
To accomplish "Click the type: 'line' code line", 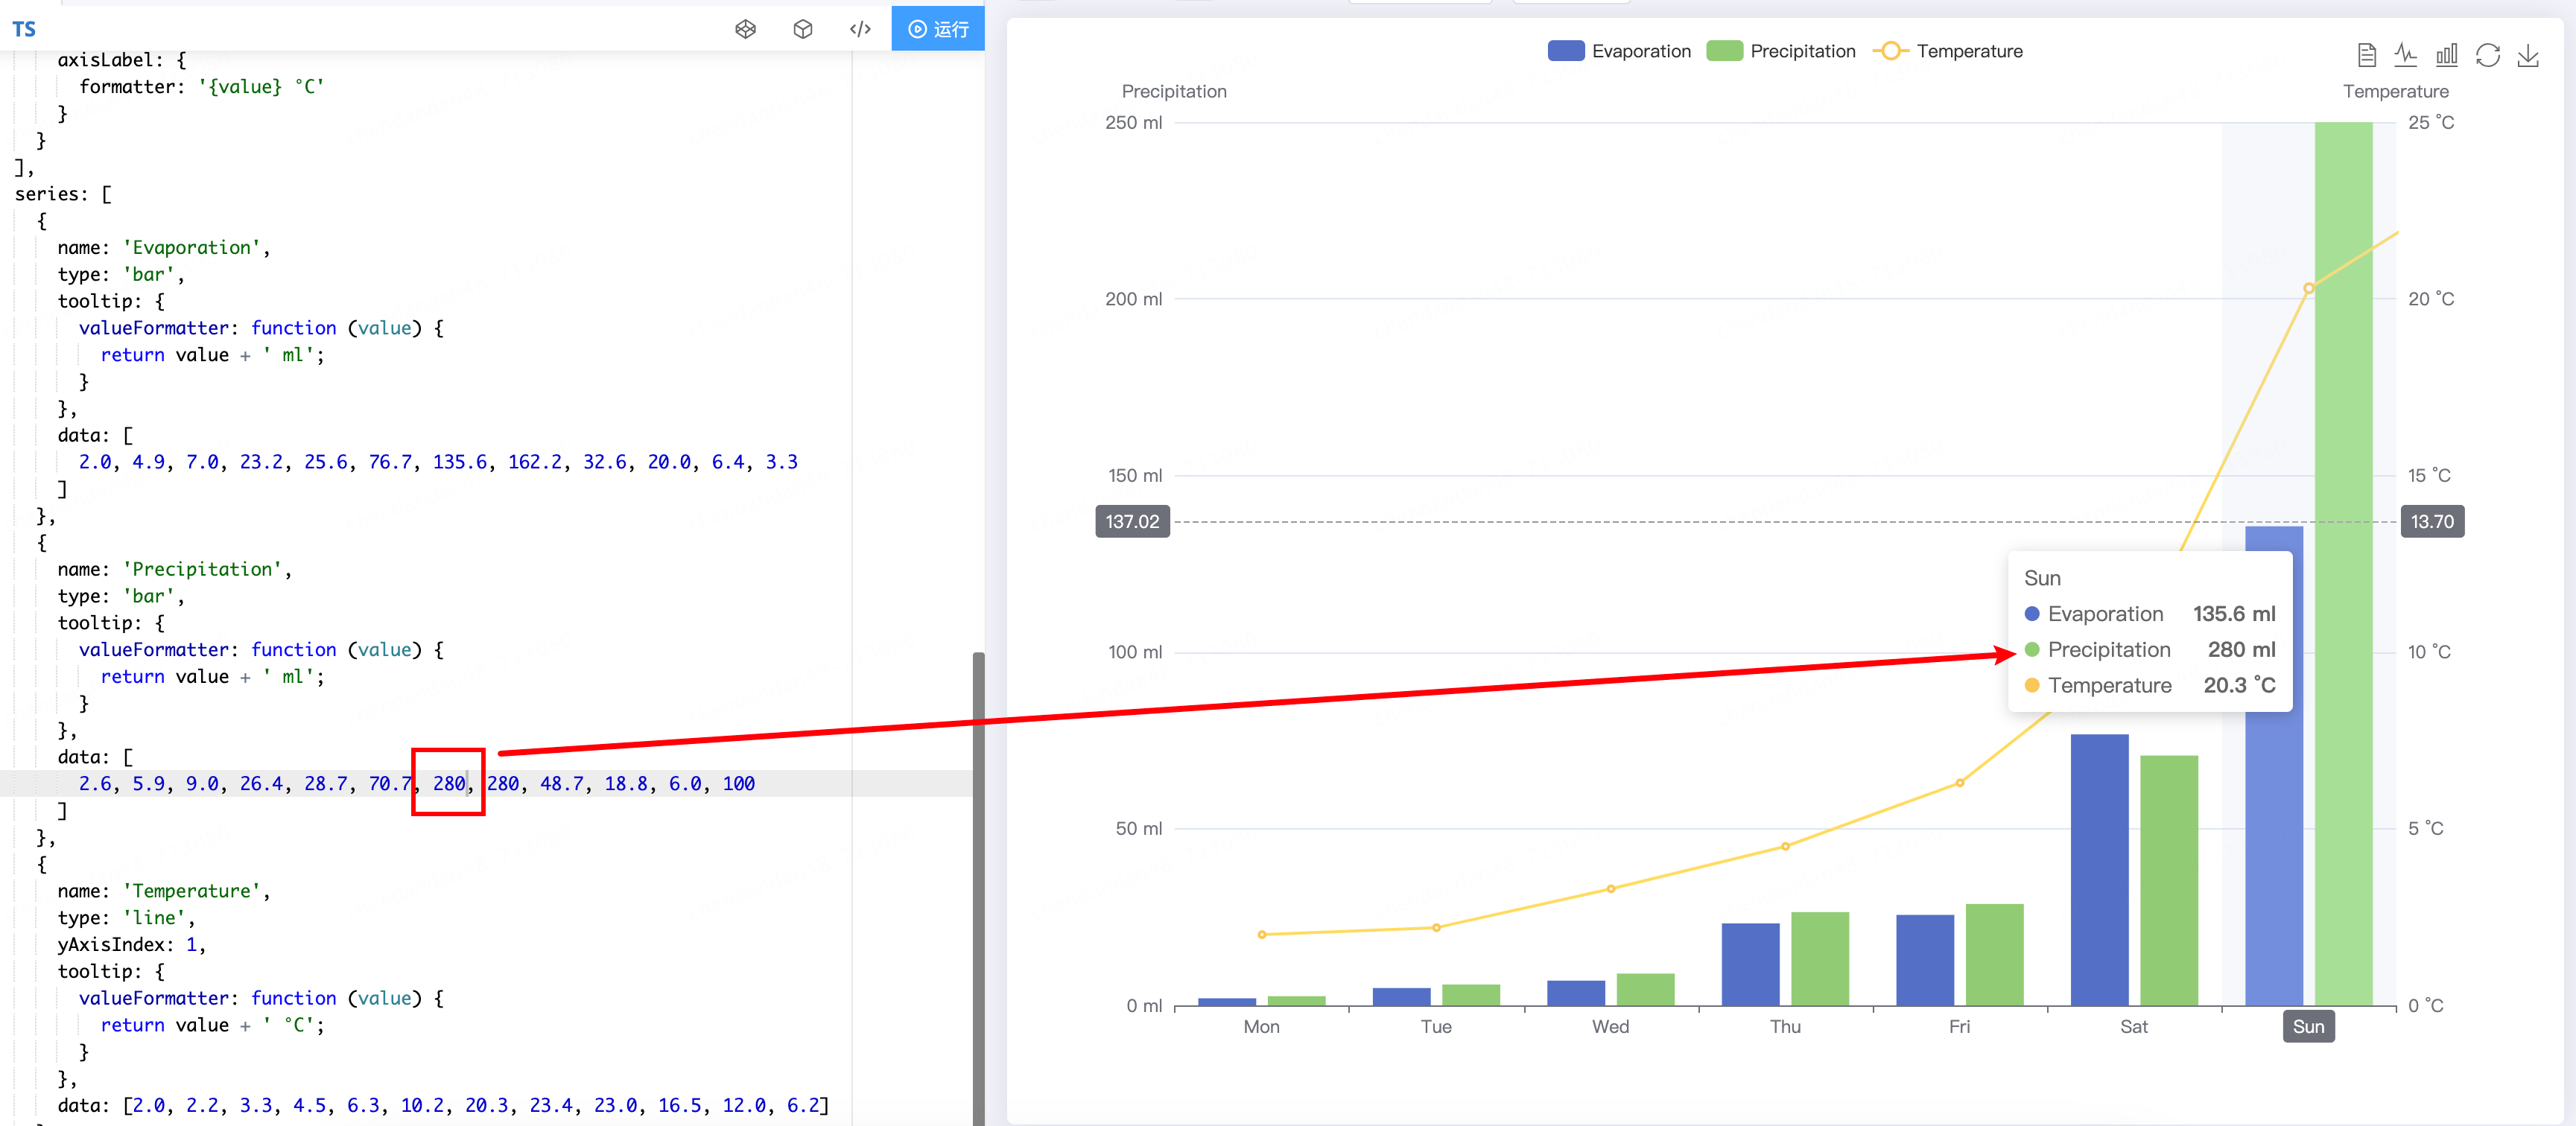I will tap(126, 918).
